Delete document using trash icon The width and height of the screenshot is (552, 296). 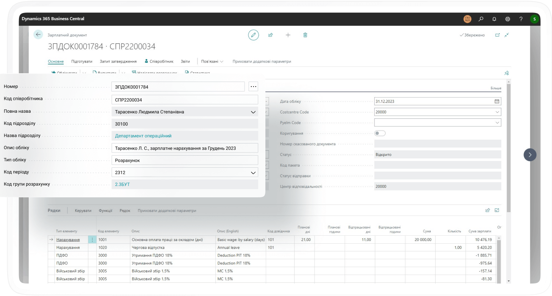pyautogui.click(x=305, y=35)
